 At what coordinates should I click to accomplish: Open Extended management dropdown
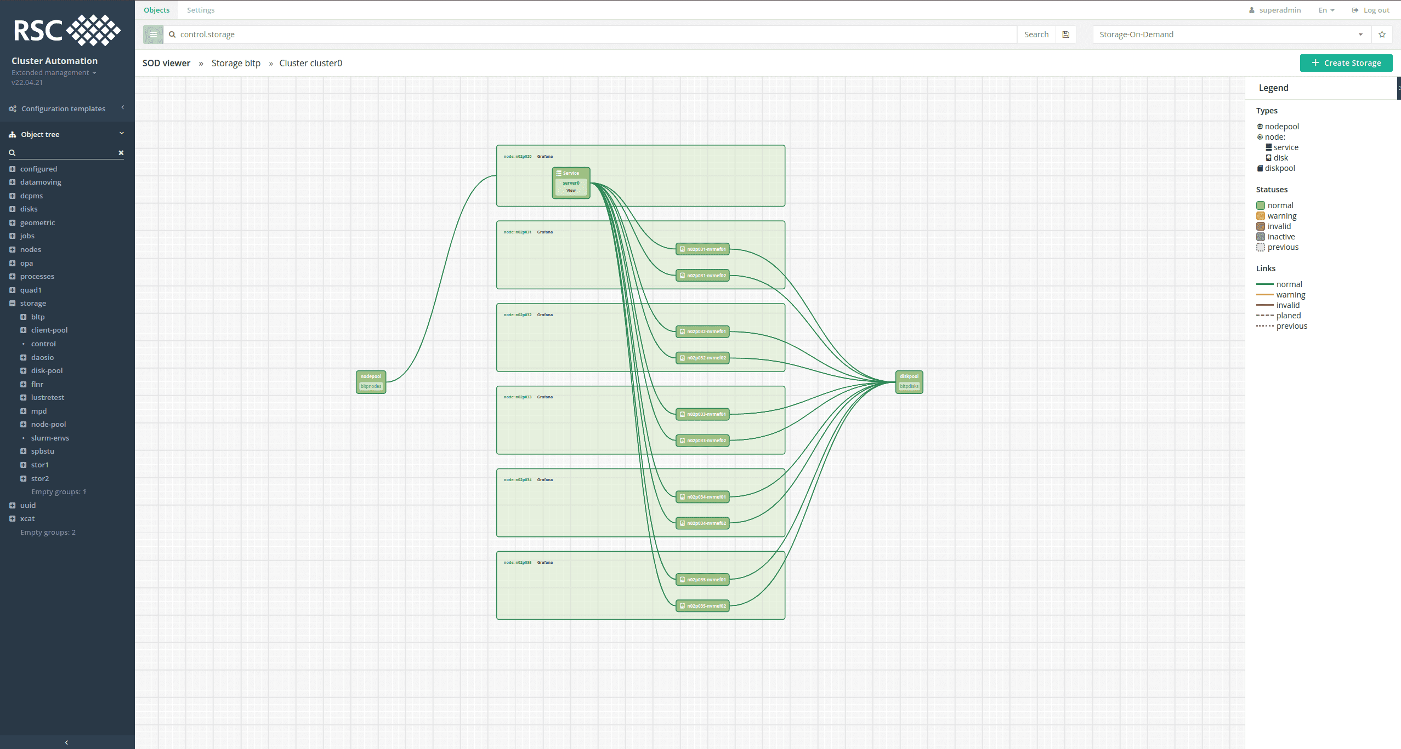point(54,72)
